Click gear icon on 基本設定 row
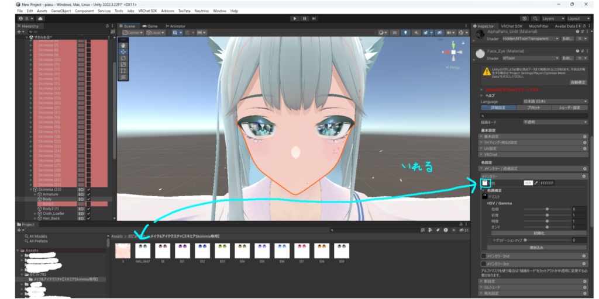 tap(584, 136)
